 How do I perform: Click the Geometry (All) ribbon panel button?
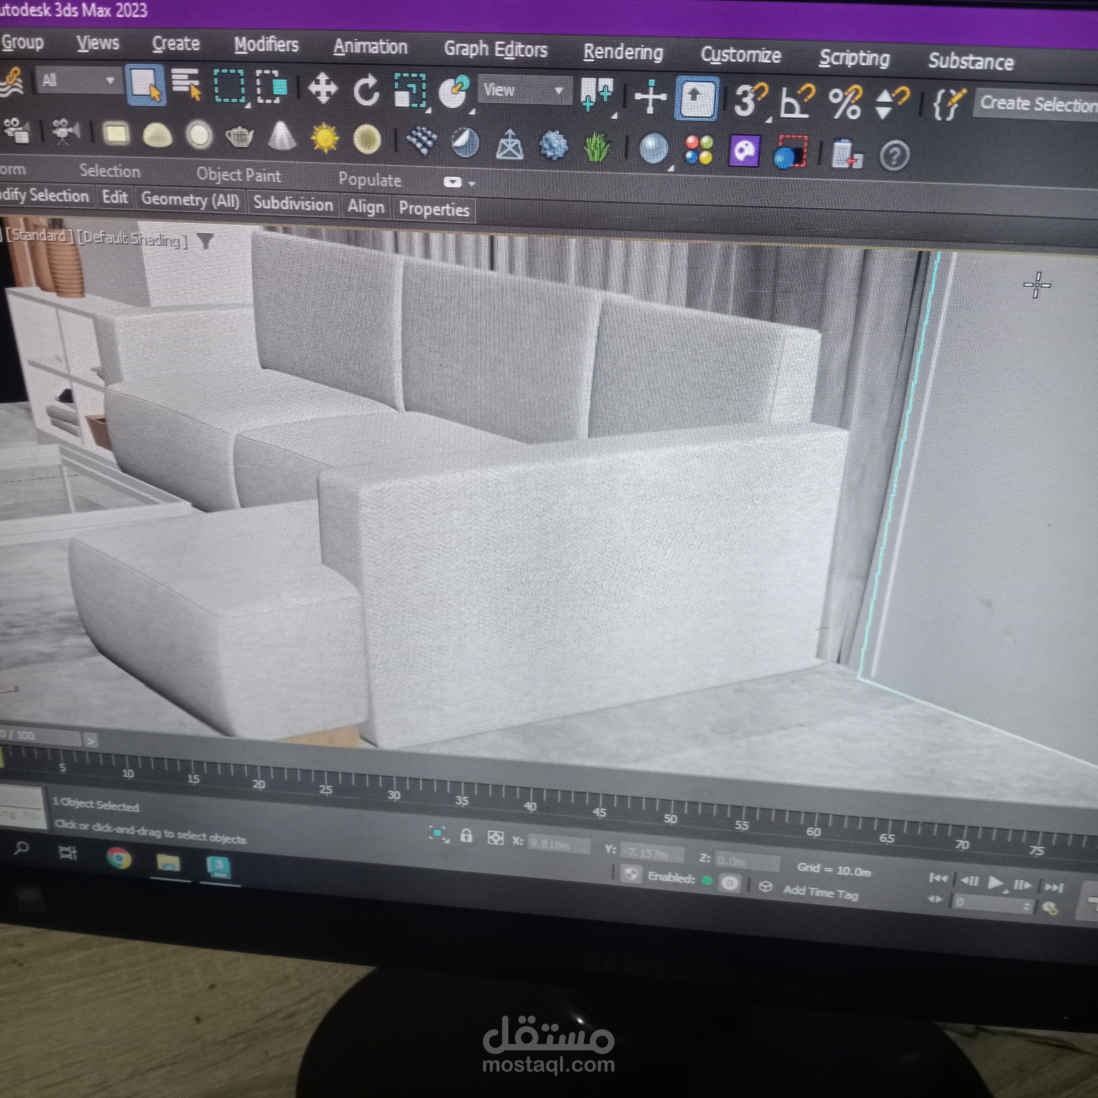[190, 199]
